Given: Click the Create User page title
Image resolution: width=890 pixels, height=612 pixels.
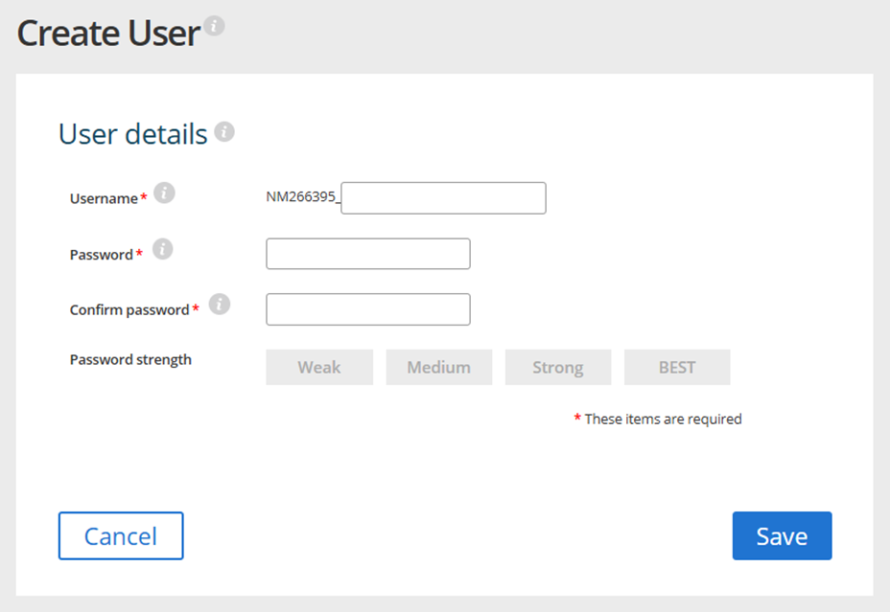Looking at the screenshot, I should click(x=108, y=34).
